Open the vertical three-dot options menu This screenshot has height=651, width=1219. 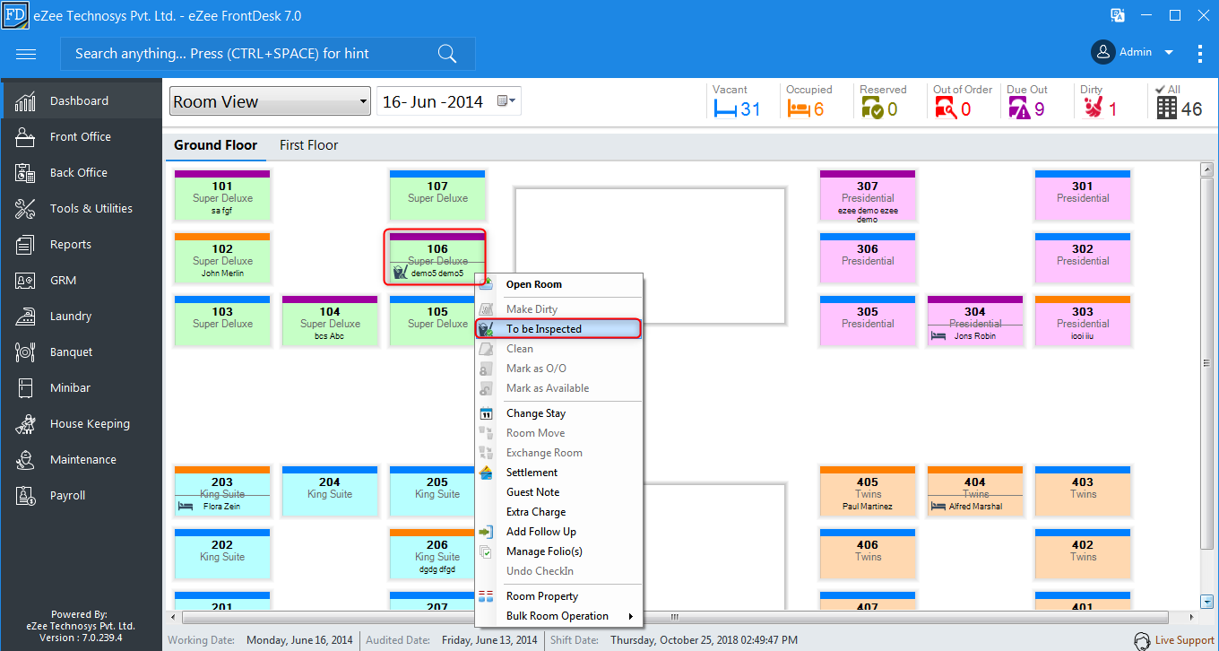tap(1200, 53)
